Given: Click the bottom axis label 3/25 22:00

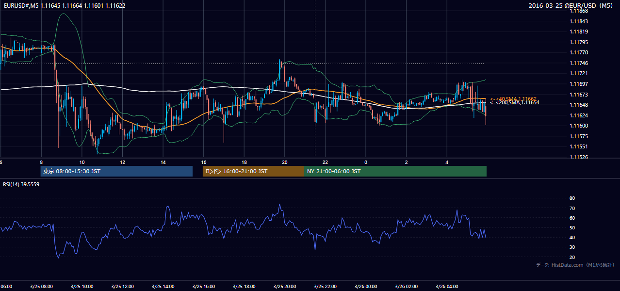Looking at the screenshot, I should (x=326, y=287).
